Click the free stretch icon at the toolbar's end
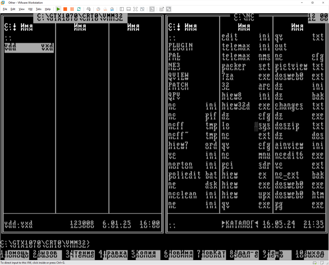Viewport: 329px width, 265px height. tap(169, 9)
